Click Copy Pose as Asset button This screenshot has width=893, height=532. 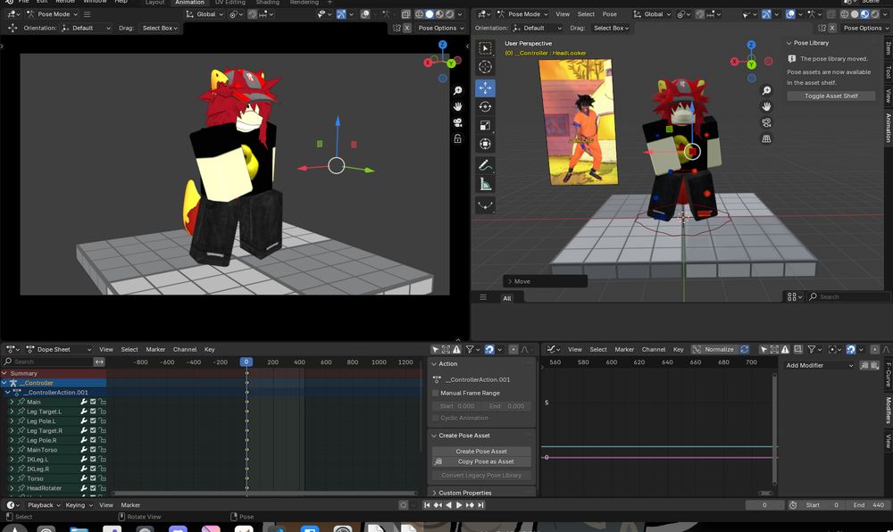486,461
